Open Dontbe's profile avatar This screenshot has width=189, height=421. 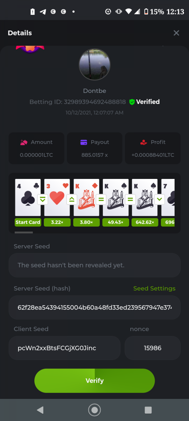[x=94, y=65]
